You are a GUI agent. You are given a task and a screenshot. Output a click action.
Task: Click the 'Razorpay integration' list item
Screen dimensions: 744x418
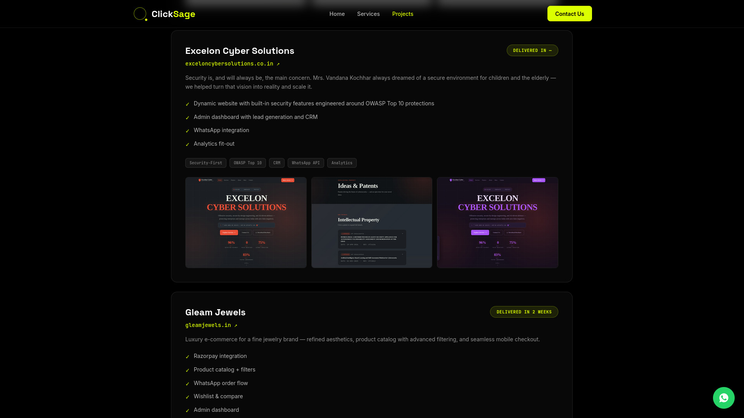[220, 356]
